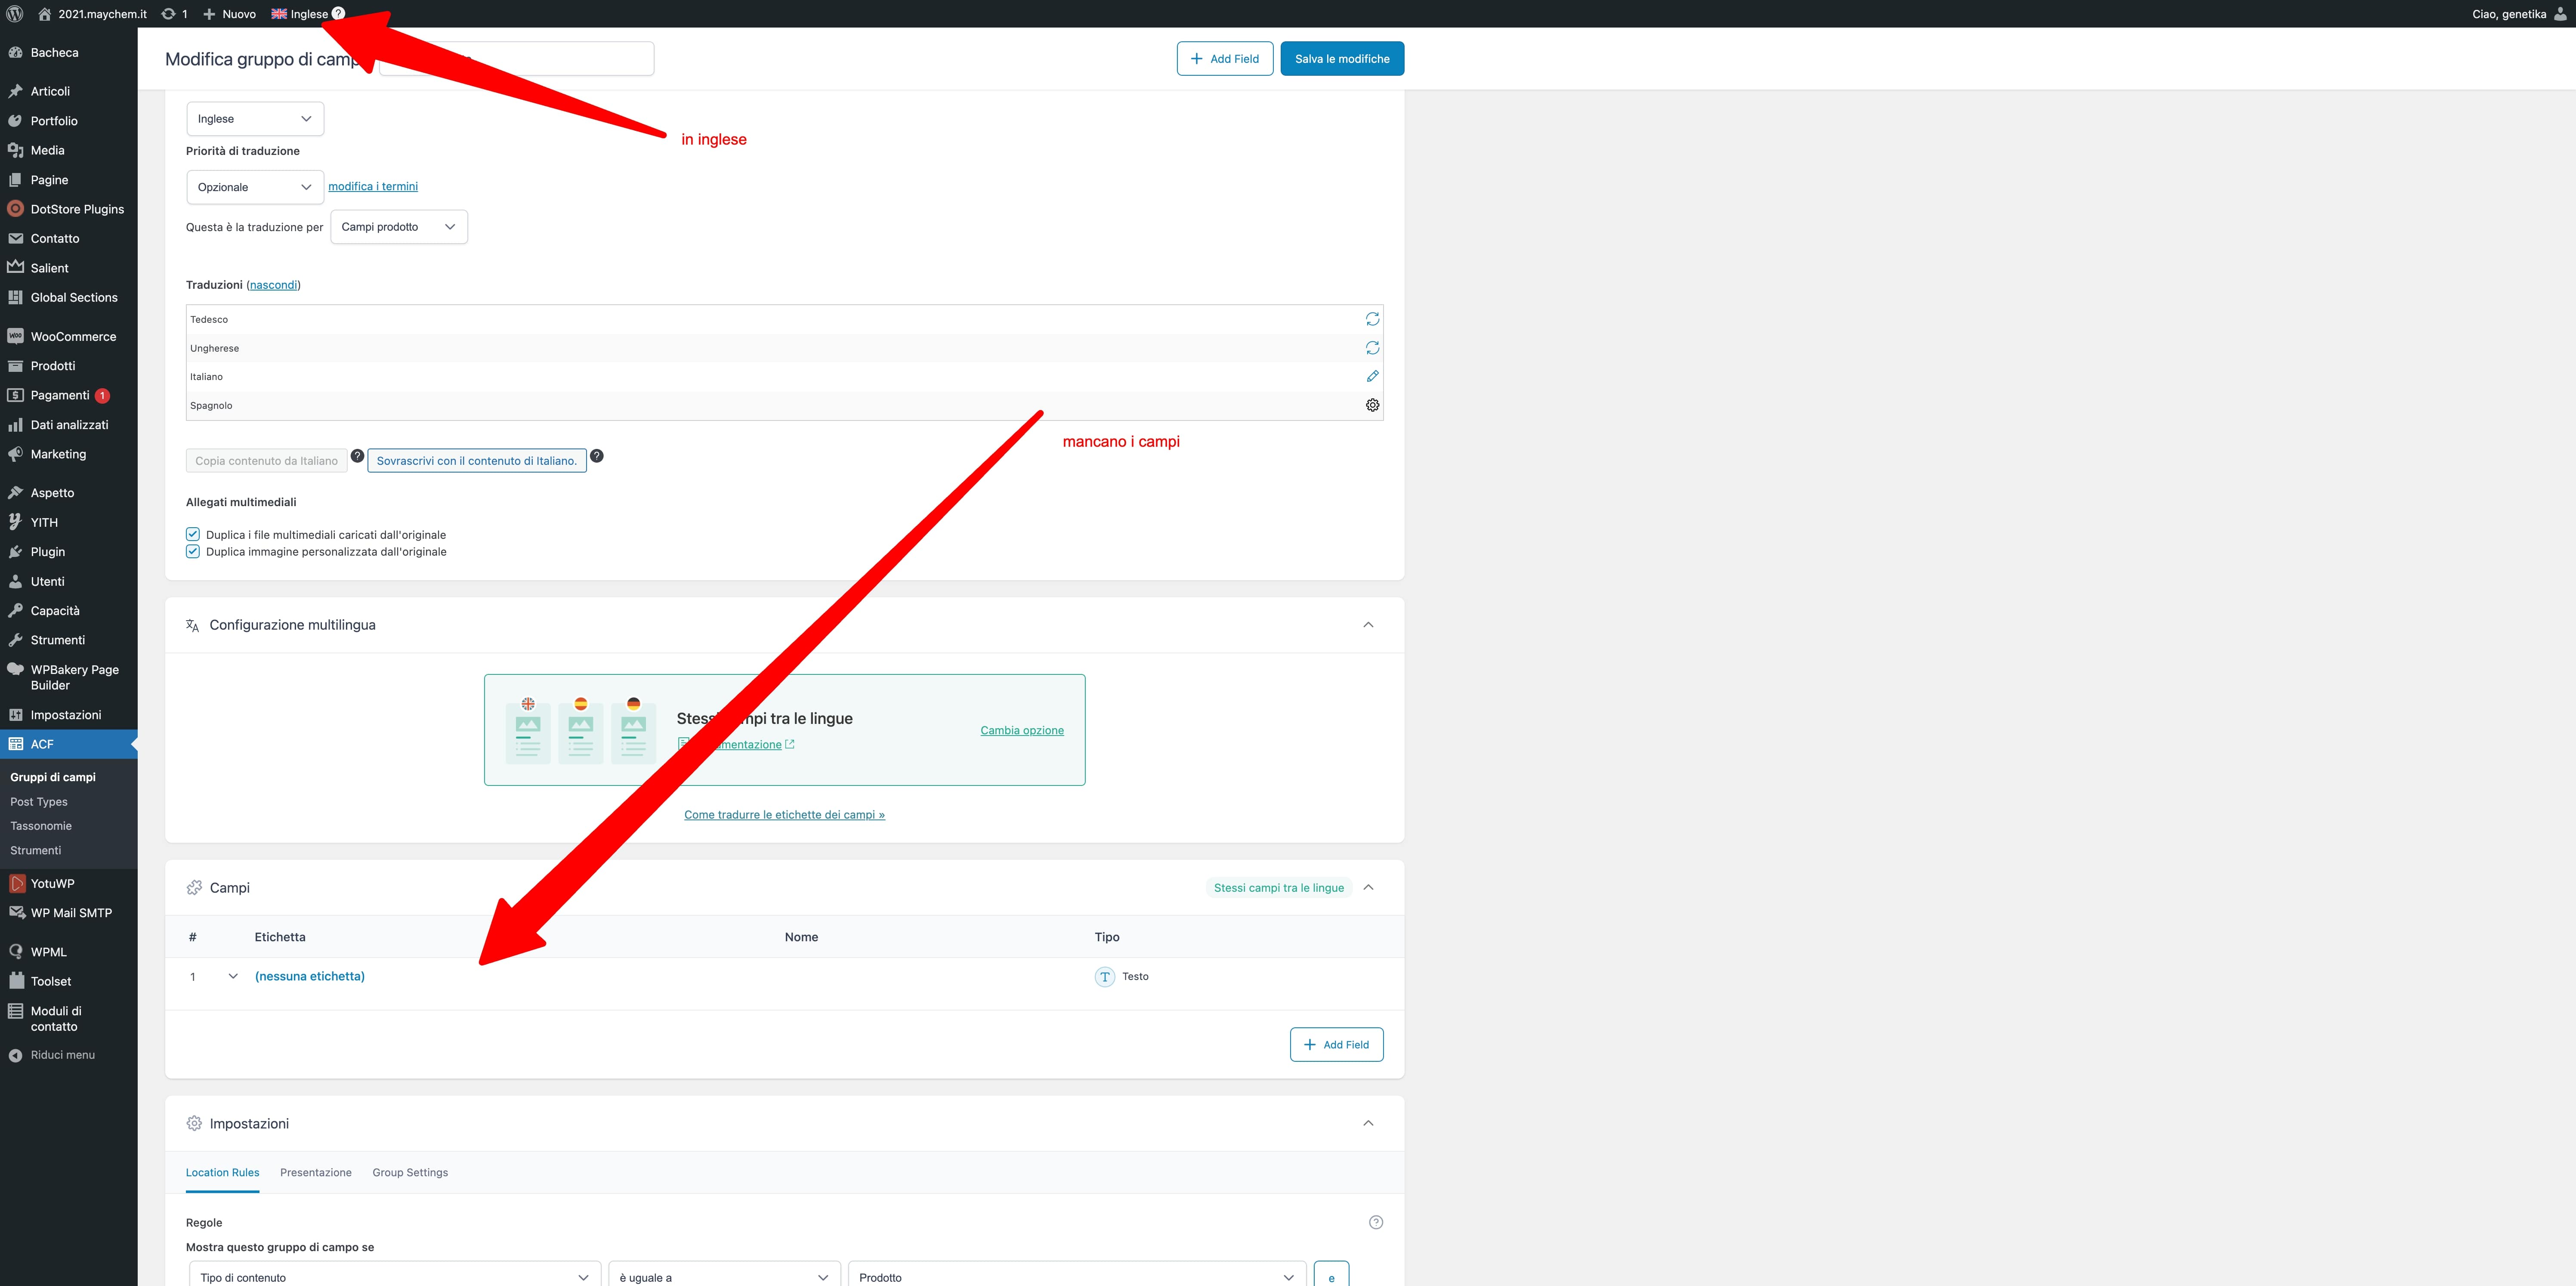Click help icon beside Sovrascrivi button
The height and width of the screenshot is (1286, 2576).
tap(597, 456)
